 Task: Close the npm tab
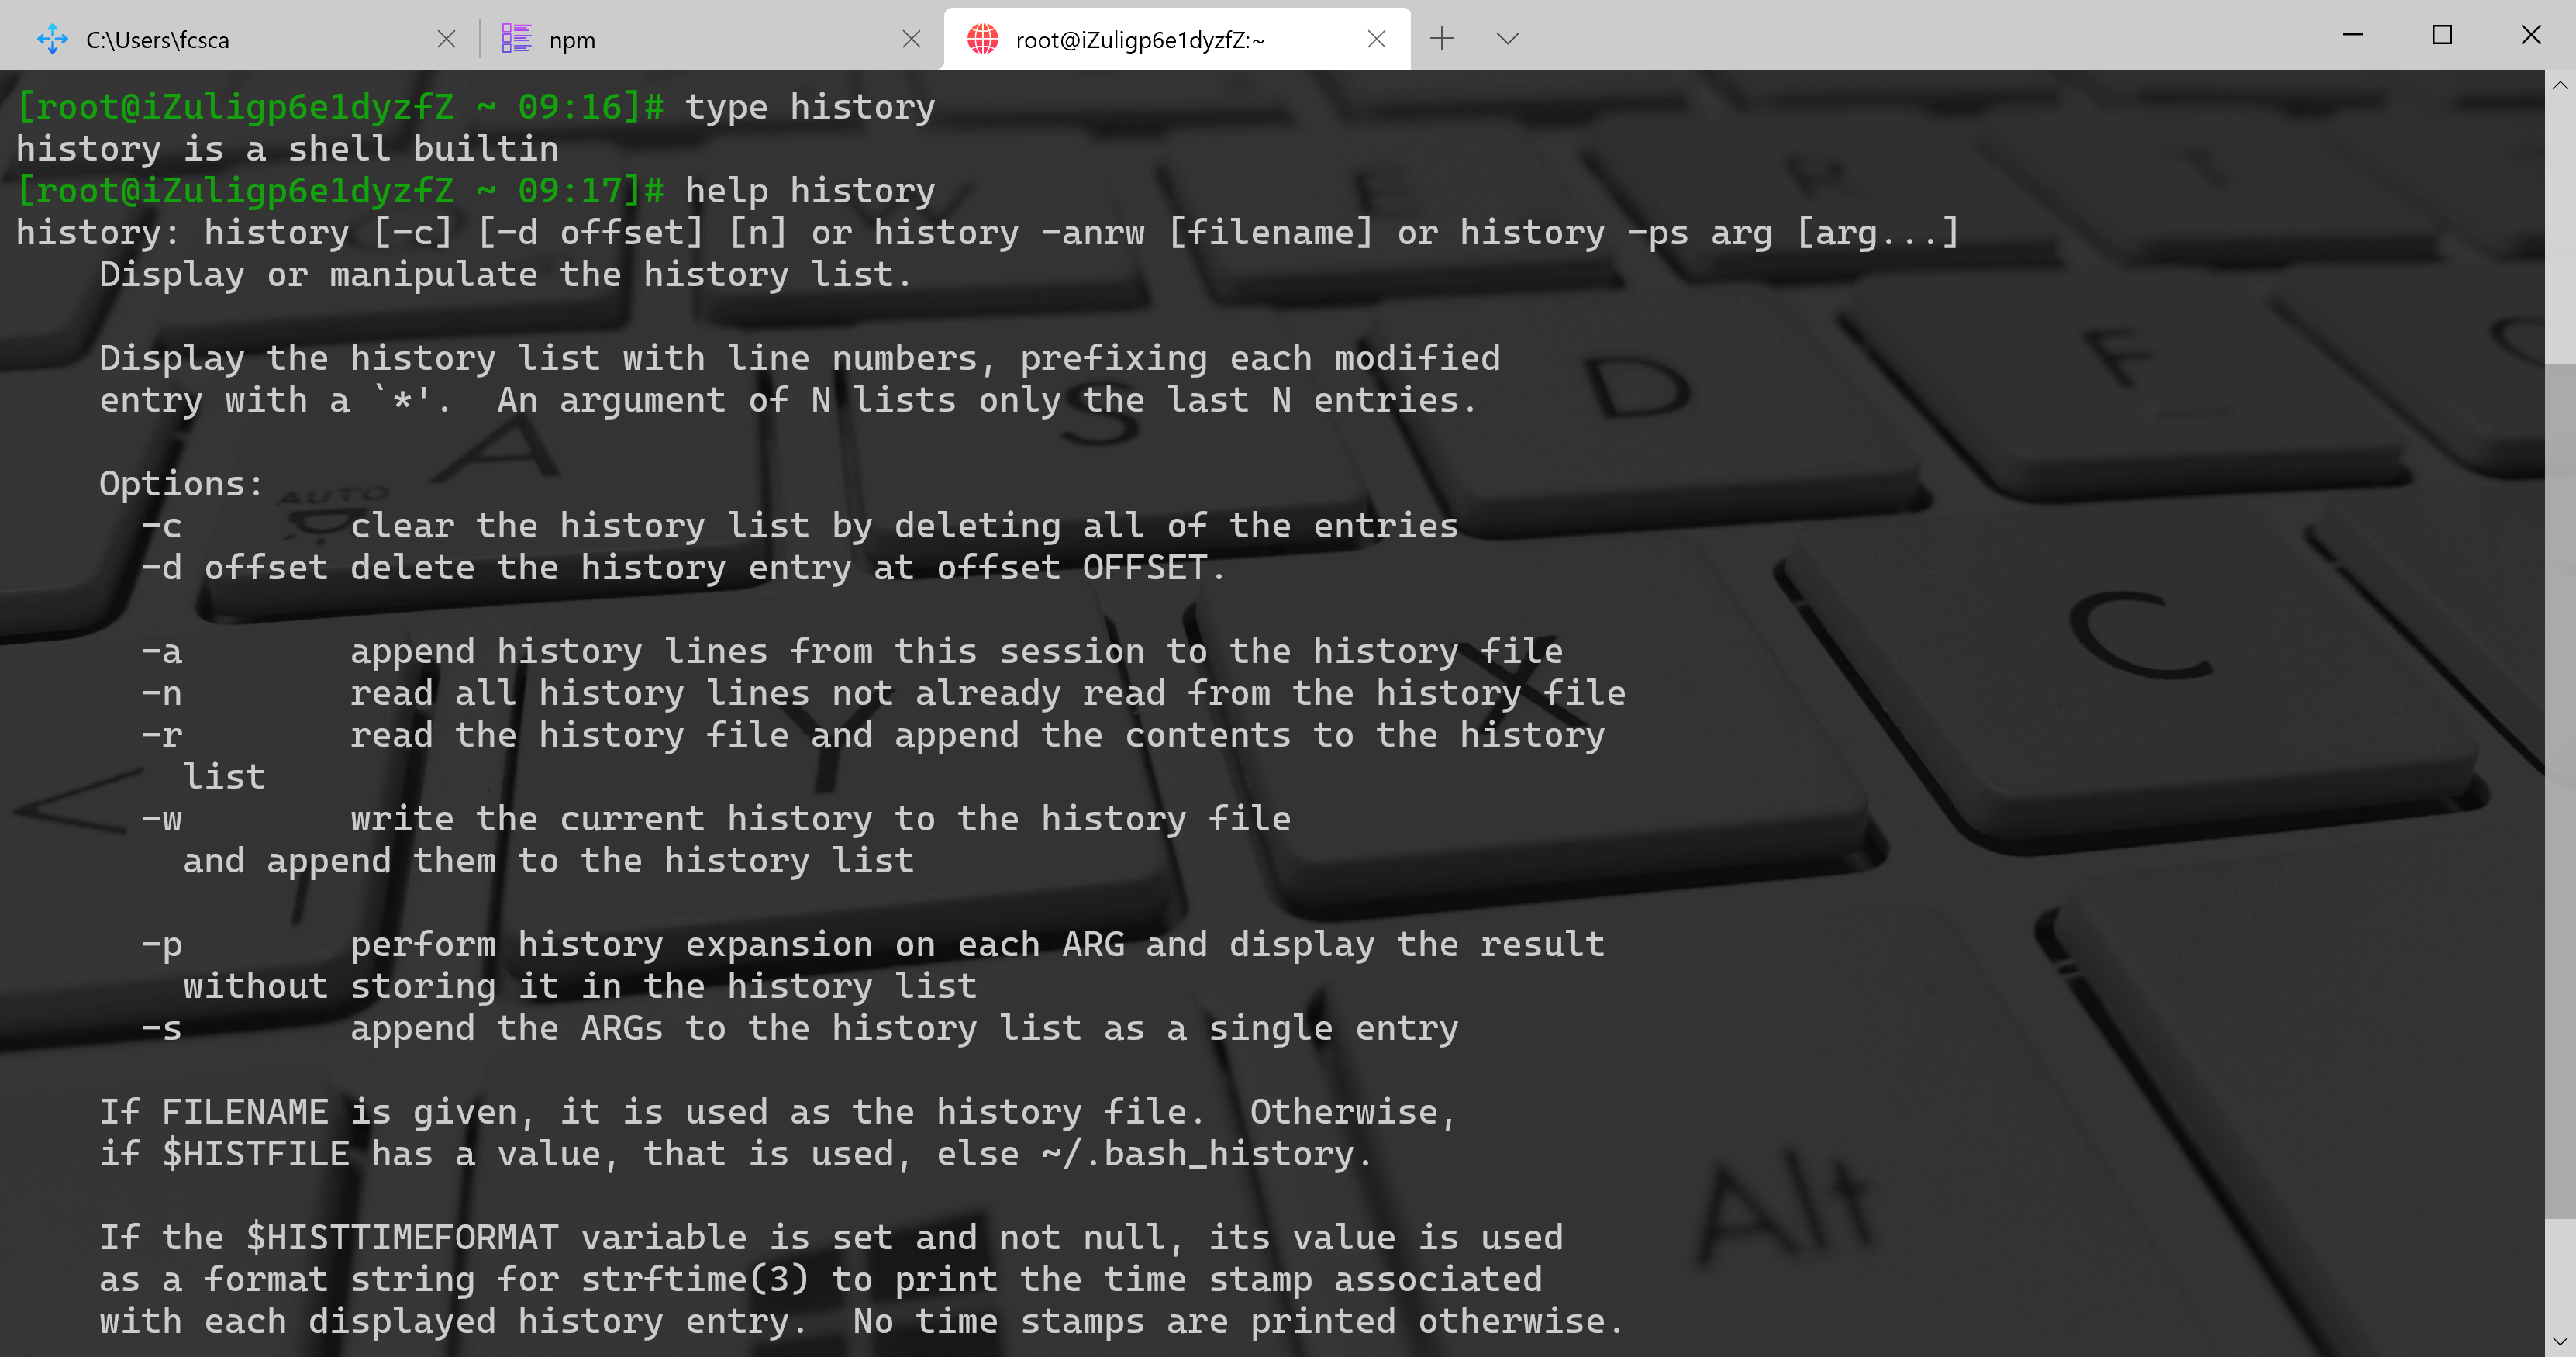click(x=911, y=39)
